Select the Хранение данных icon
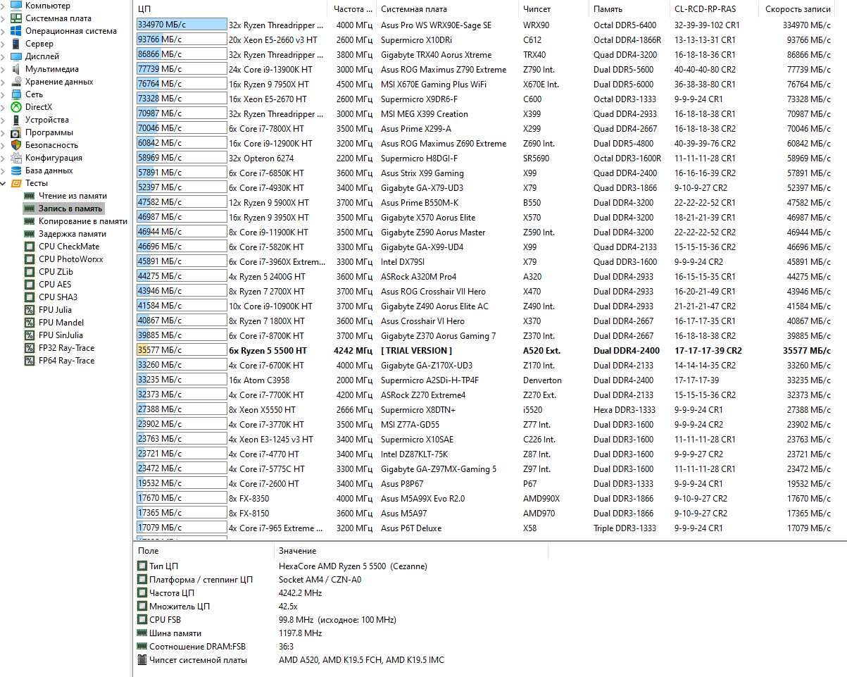The image size is (847, 677). tap(15, 82)
